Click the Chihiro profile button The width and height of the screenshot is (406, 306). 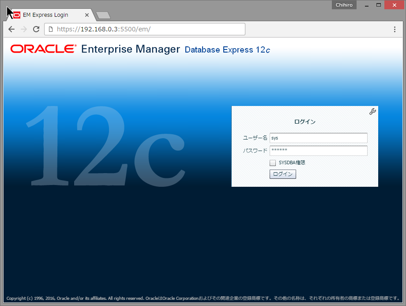click(x=344, y=5)
